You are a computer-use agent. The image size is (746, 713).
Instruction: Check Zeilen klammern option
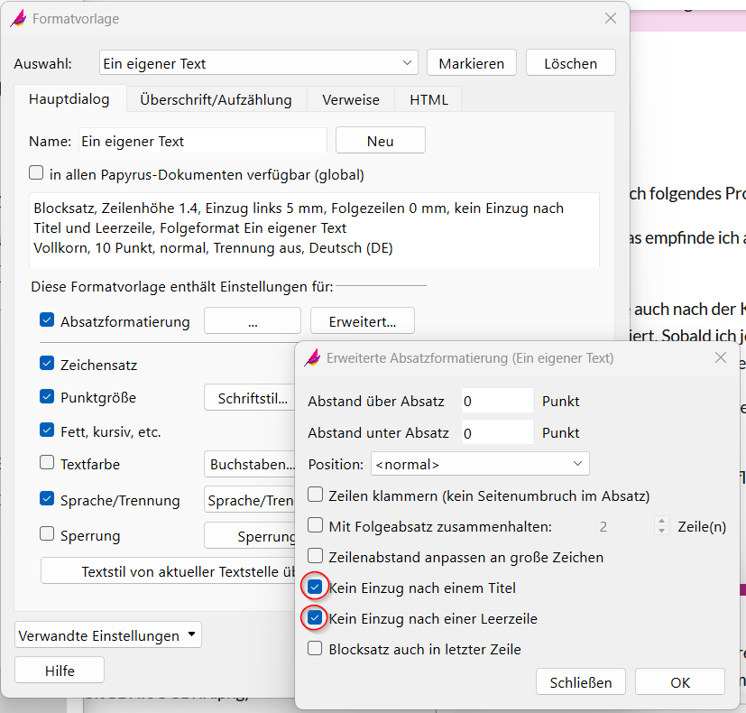click(315, 495)
